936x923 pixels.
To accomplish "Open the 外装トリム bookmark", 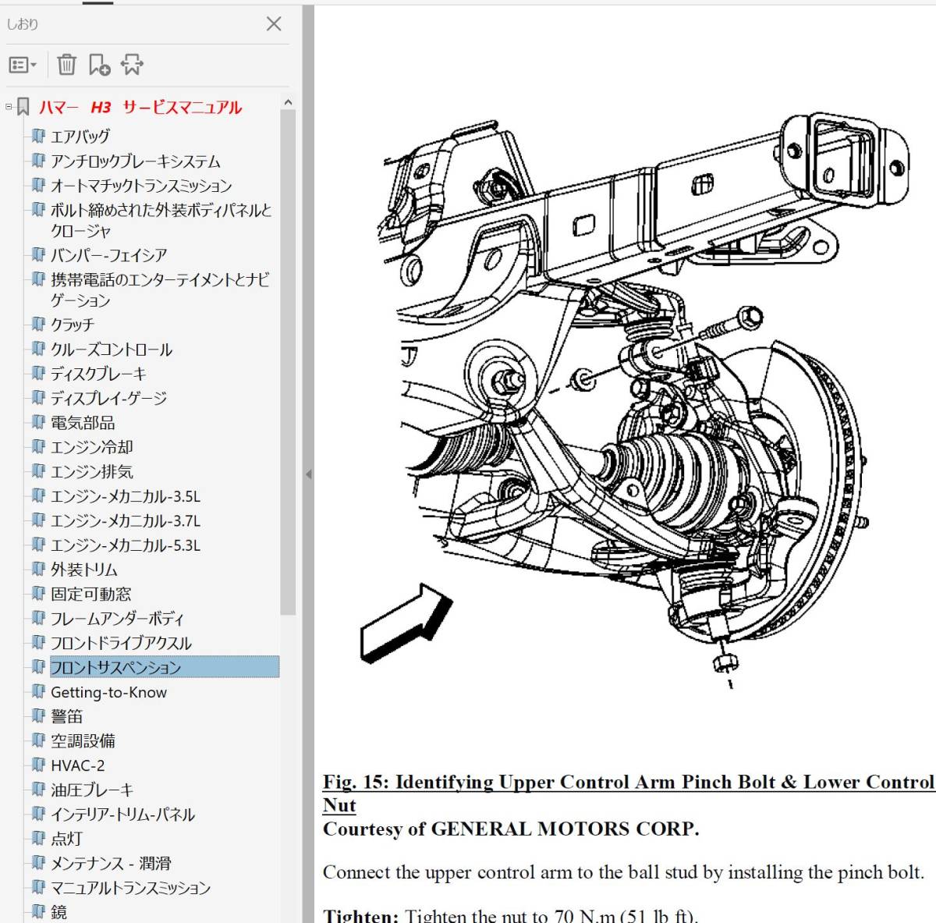I will (84, 569).
